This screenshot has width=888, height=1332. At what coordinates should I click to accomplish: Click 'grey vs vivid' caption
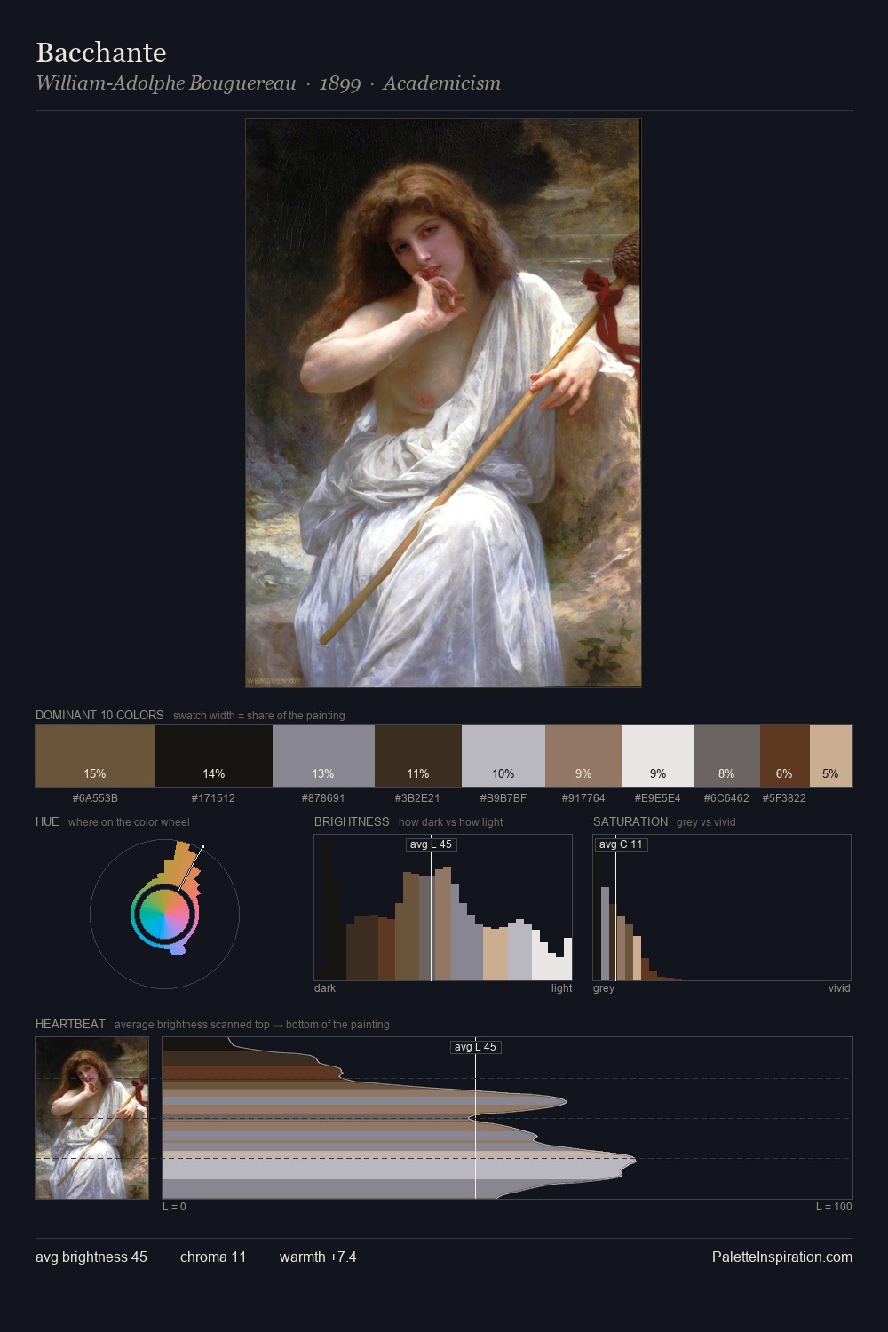[706, 822]
